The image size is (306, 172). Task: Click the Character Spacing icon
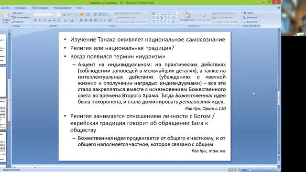pos(59,21)
